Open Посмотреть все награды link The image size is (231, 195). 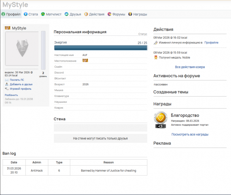[190, 134]
